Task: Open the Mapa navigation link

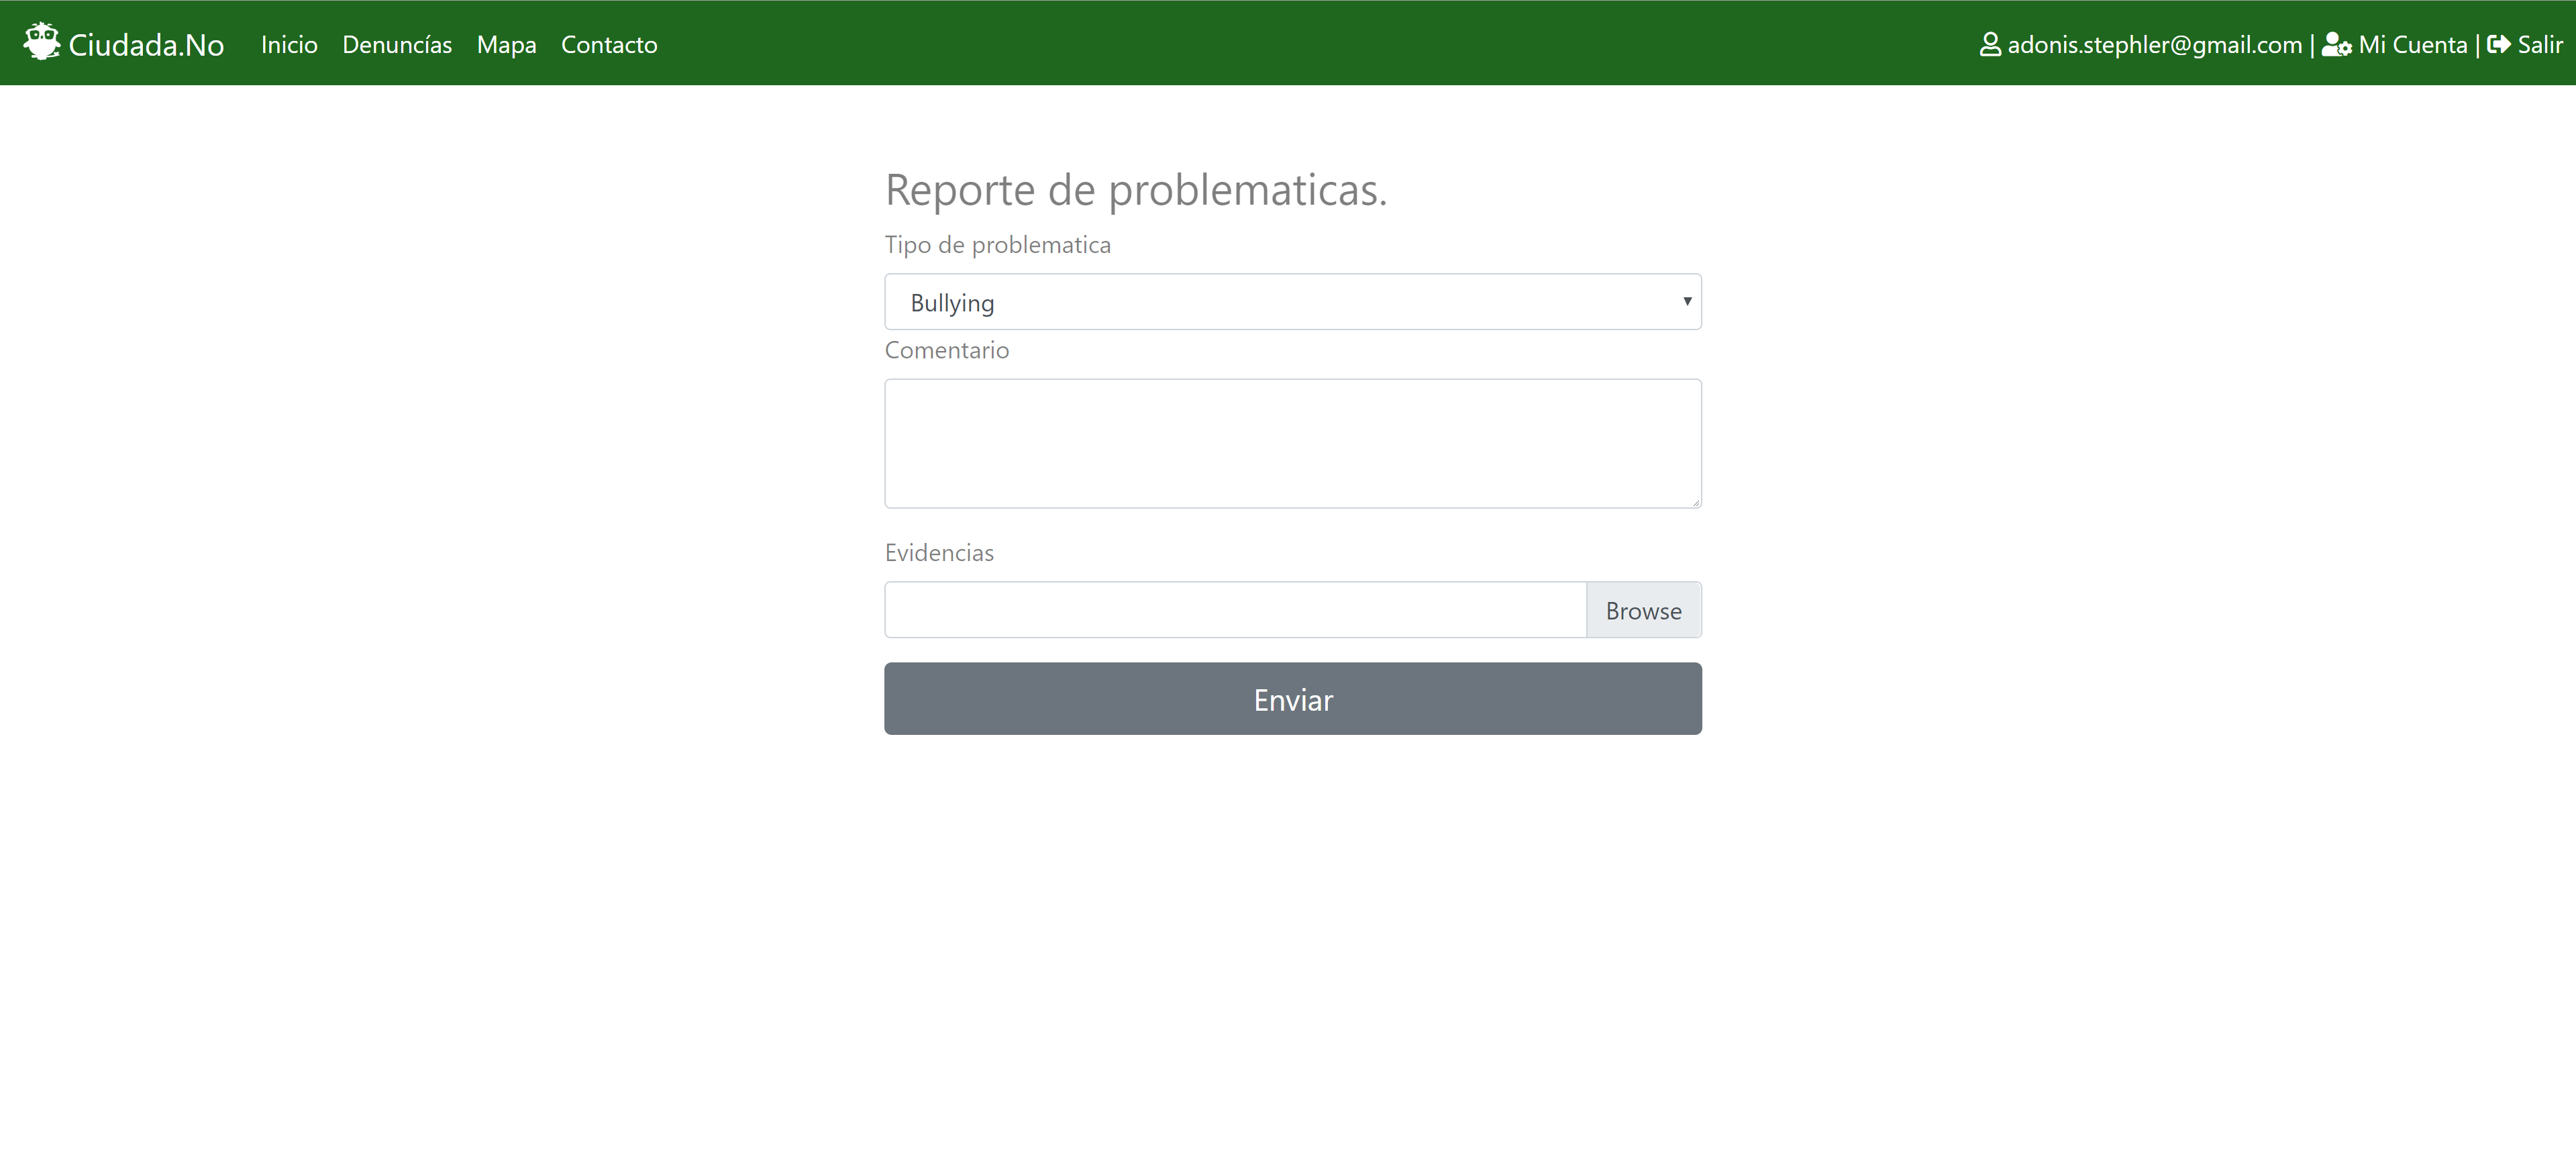Action: pos(506,45)
